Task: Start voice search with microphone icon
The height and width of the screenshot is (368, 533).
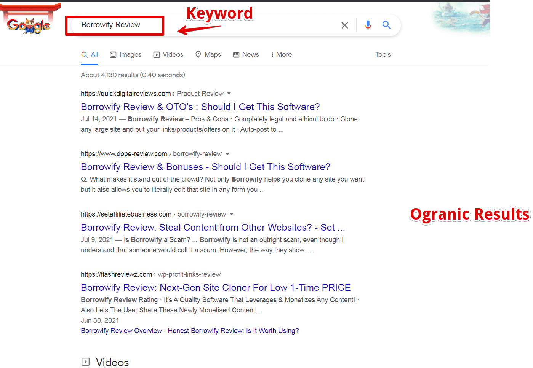Action: pos(368,25)
